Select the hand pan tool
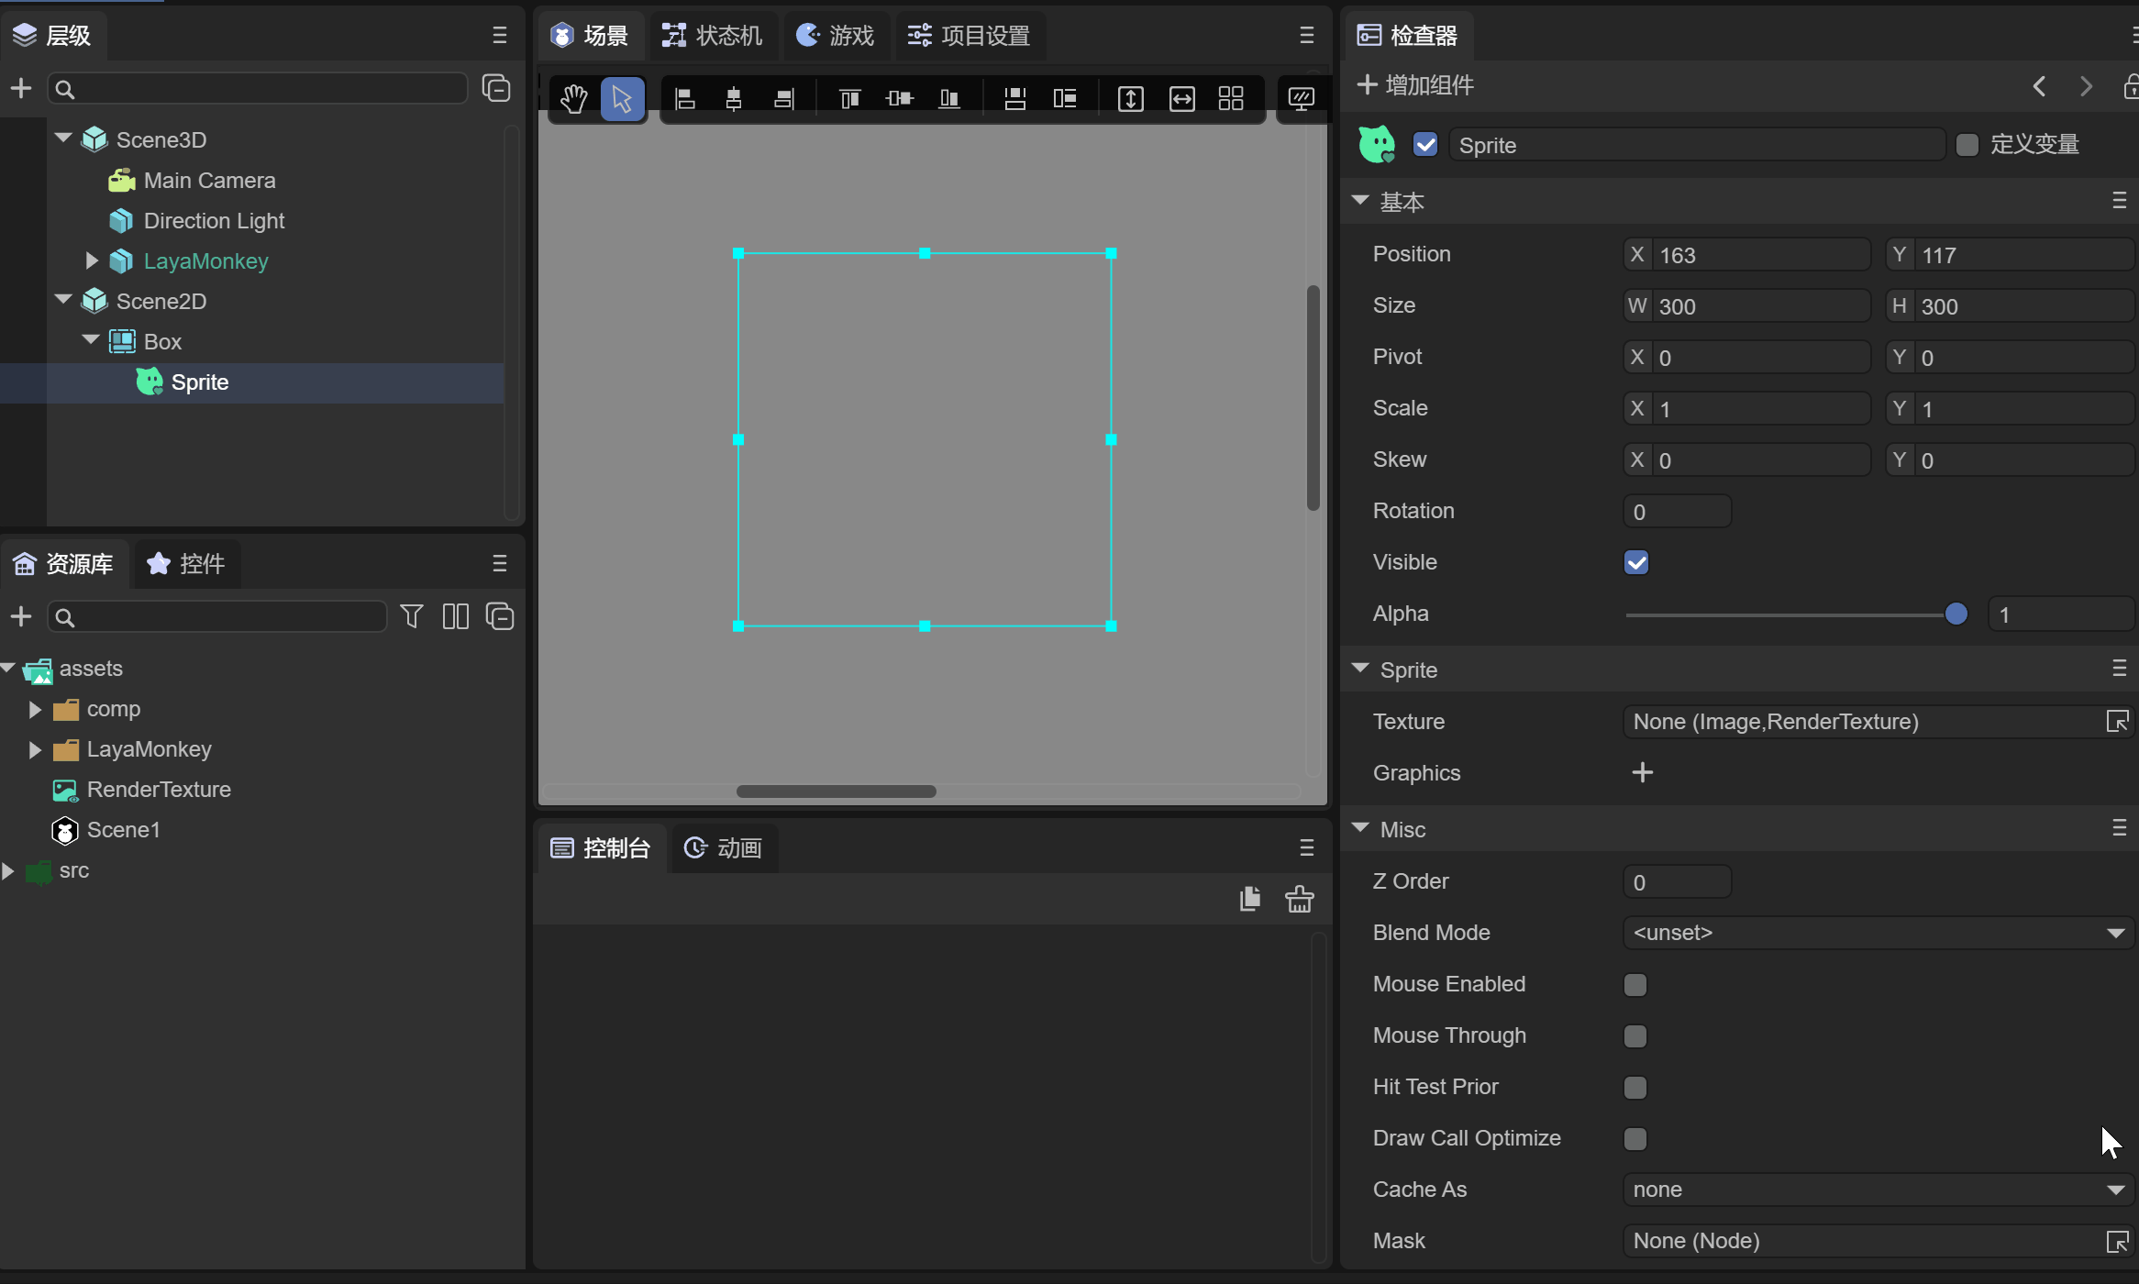The height and width of the screenshot is (1284, 2139). [574, 99]
